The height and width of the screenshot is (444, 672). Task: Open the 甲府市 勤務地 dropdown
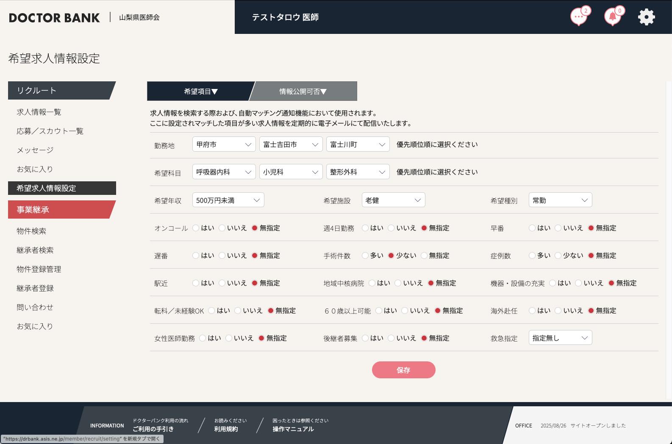(224, 144)
